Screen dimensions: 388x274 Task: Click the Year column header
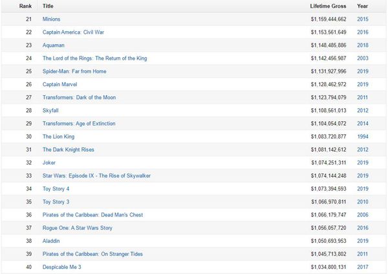tap(362, 6)
